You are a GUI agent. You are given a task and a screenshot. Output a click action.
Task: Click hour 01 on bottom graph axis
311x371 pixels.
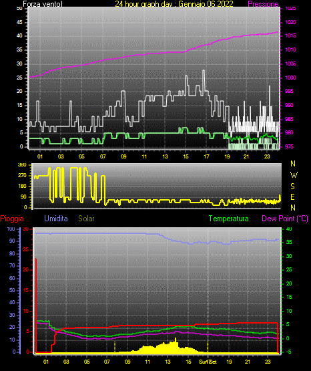46,362
